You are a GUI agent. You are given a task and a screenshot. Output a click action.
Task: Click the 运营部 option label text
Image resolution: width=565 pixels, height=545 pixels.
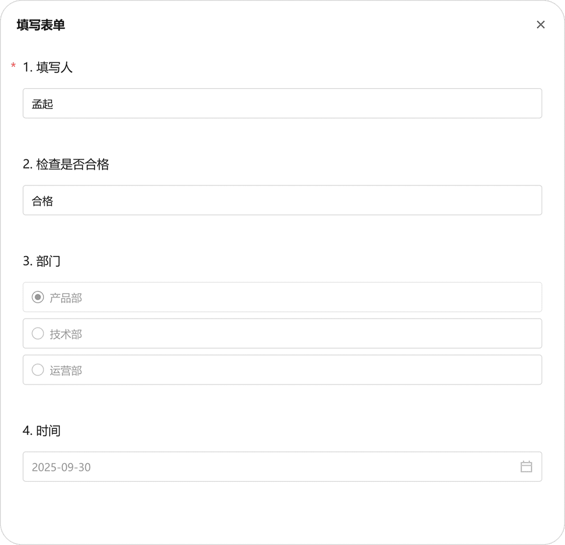[66, 371]
